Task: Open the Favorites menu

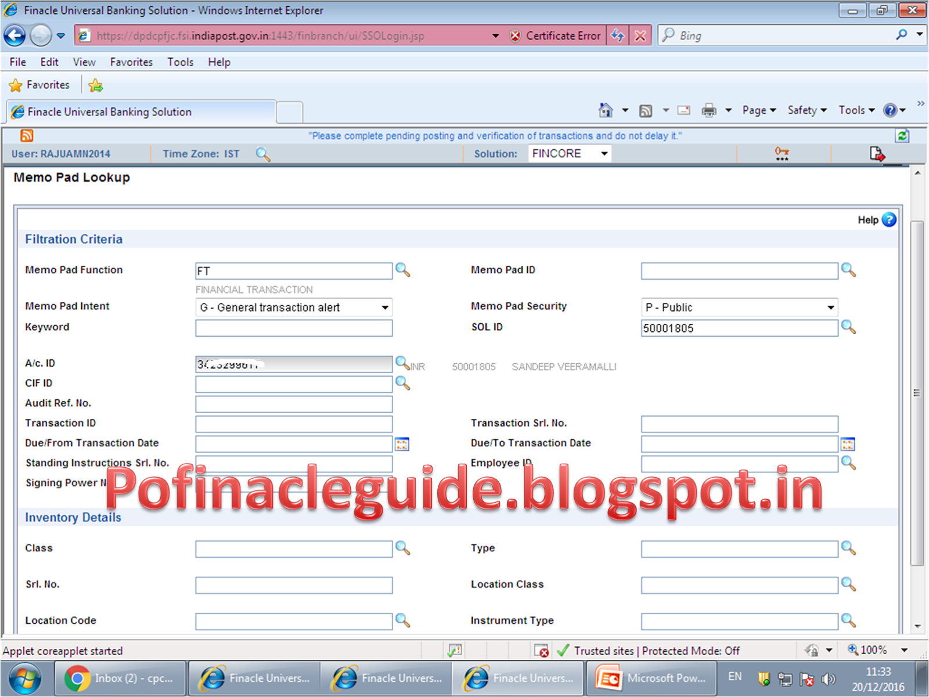Action: (131, 62)
